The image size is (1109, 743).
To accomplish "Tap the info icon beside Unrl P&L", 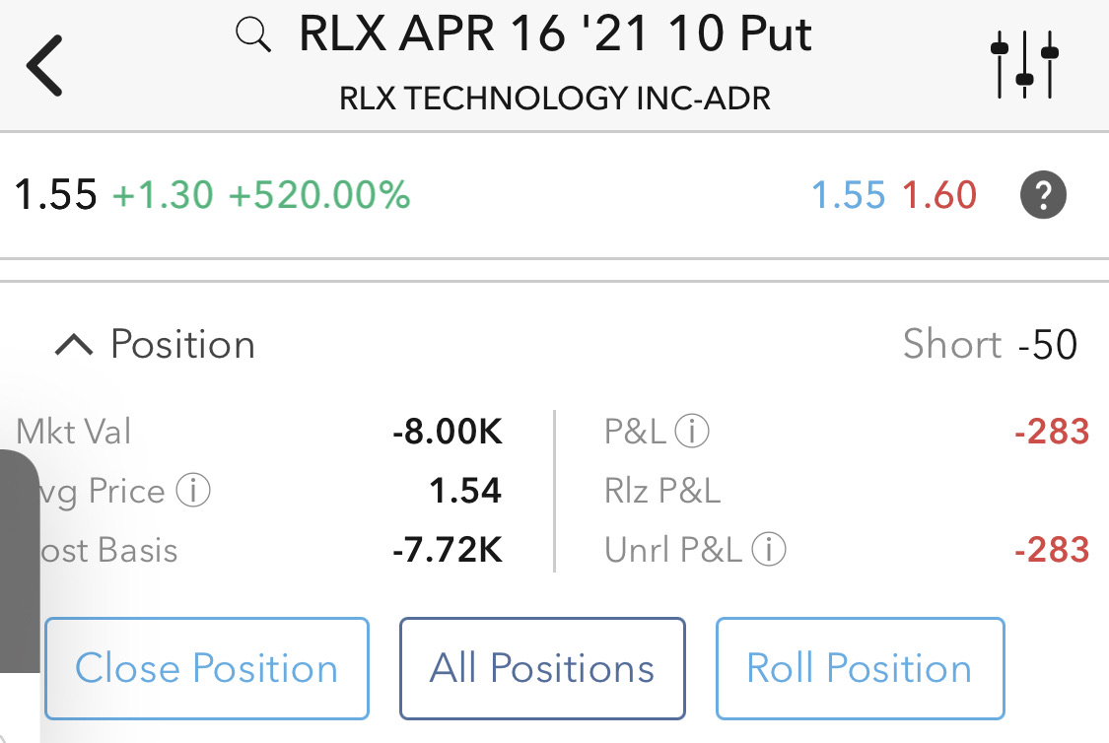I will [x=769, y=550].
